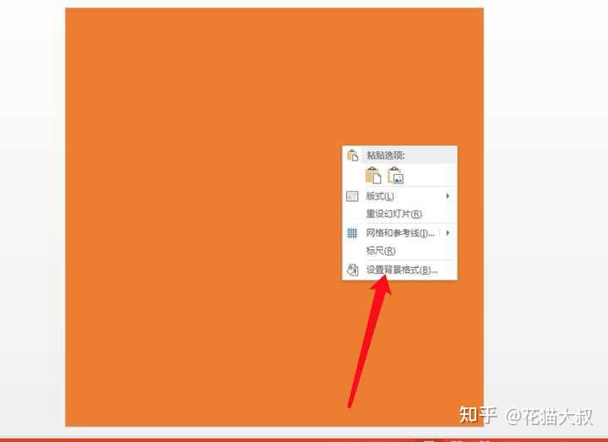This screenshot has width=608, height=442.
Task: Click the blue grid icon
Action: [x=352, y=233]
